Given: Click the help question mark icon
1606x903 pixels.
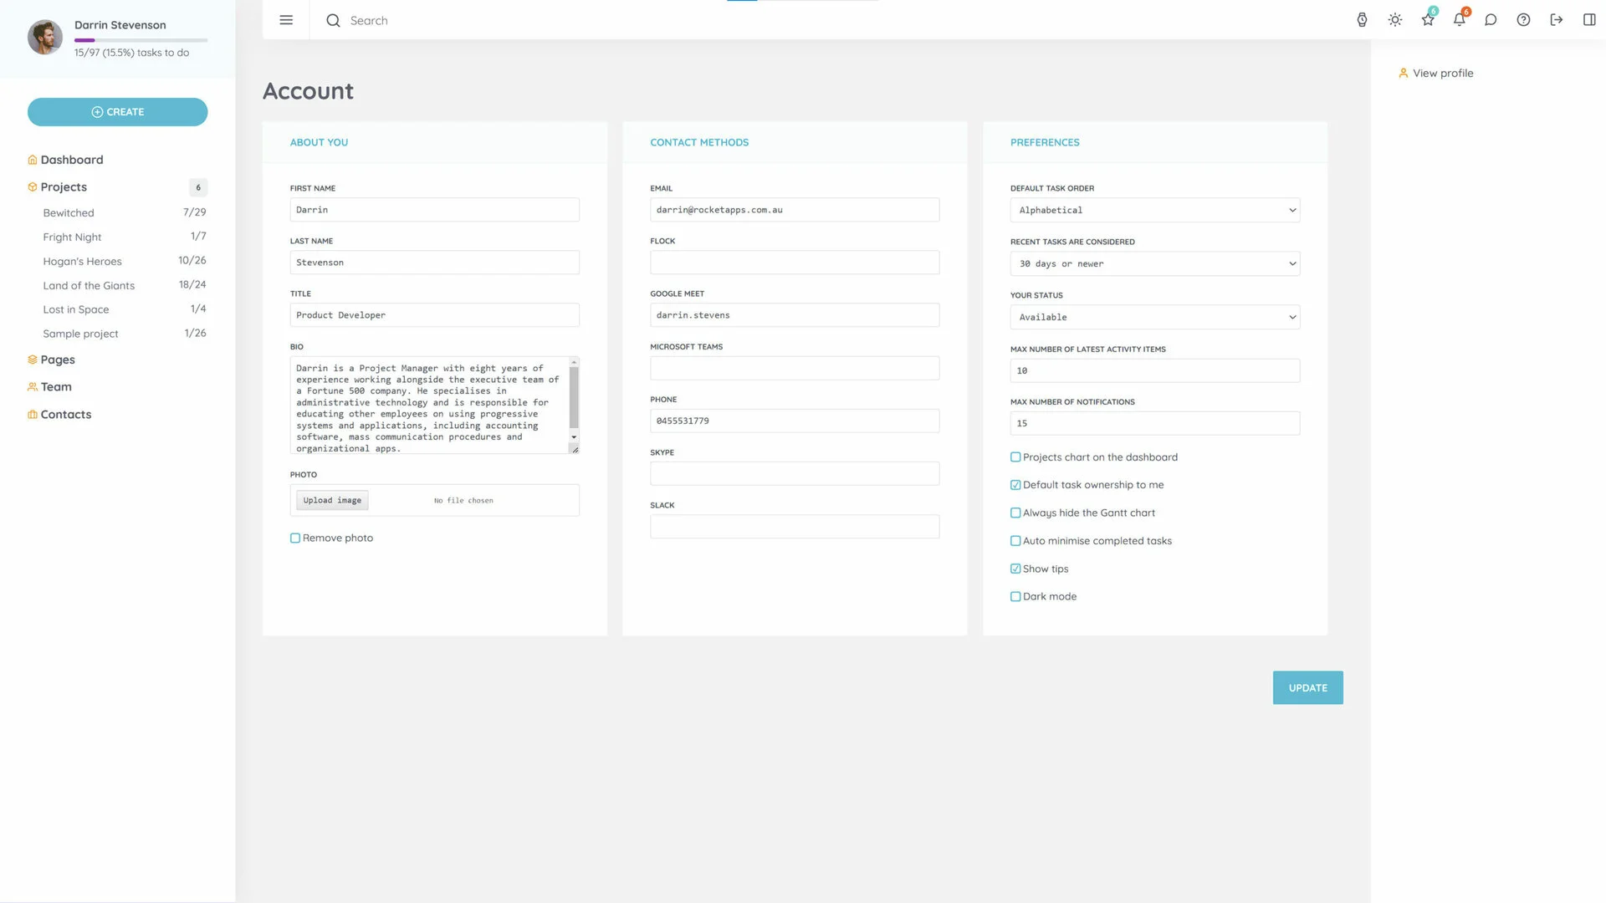Looking at the screenshot, I should [1523, 20].
